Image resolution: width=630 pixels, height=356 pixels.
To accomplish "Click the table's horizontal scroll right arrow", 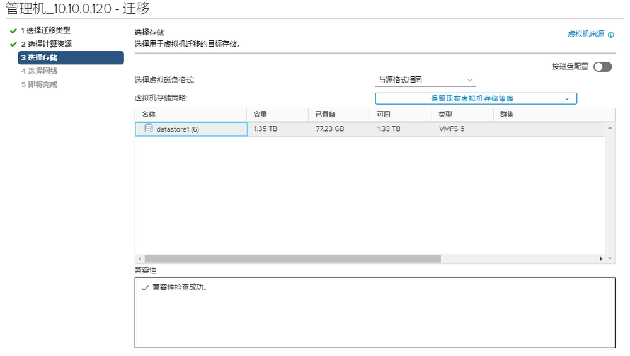I will coord(602,258).
